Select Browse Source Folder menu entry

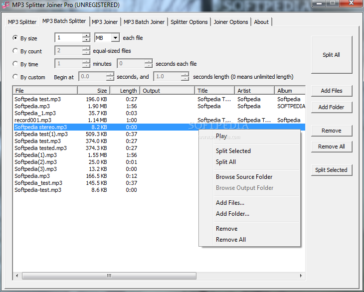(249, 177)
